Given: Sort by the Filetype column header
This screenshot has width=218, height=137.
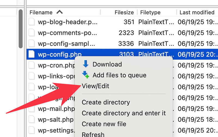Looking at the screenshot, I should (150, 13).
